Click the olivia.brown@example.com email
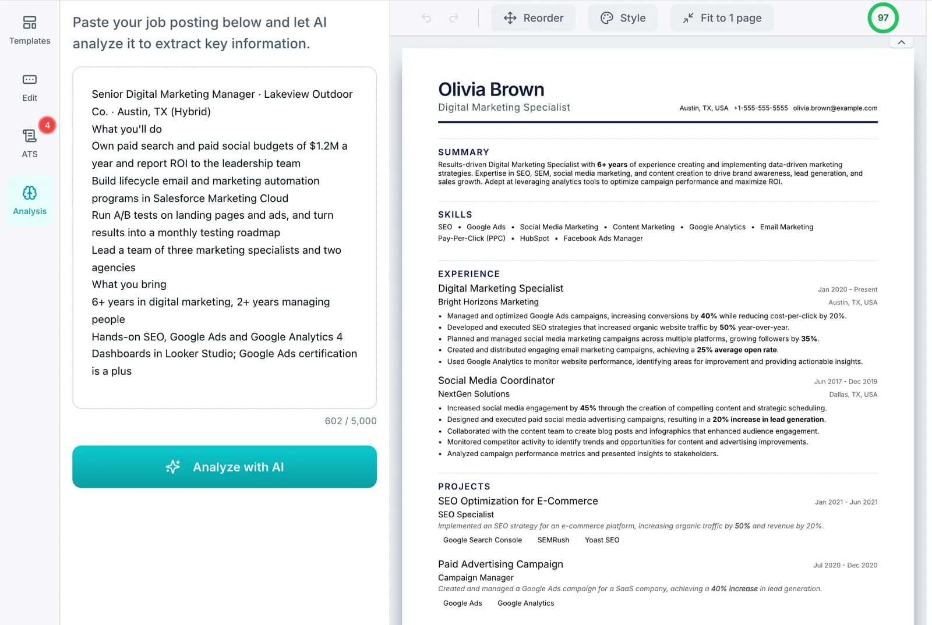 click(835, 108)
